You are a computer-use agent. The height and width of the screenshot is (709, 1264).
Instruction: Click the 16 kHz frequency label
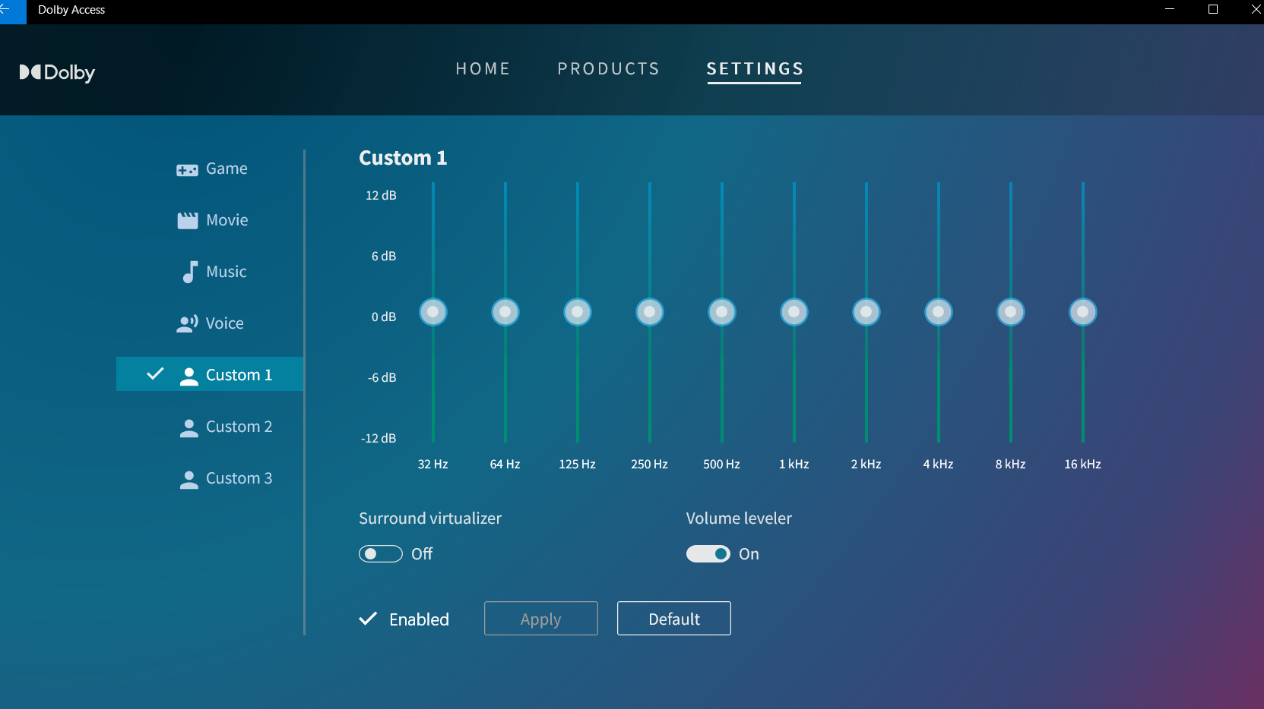1083,464
